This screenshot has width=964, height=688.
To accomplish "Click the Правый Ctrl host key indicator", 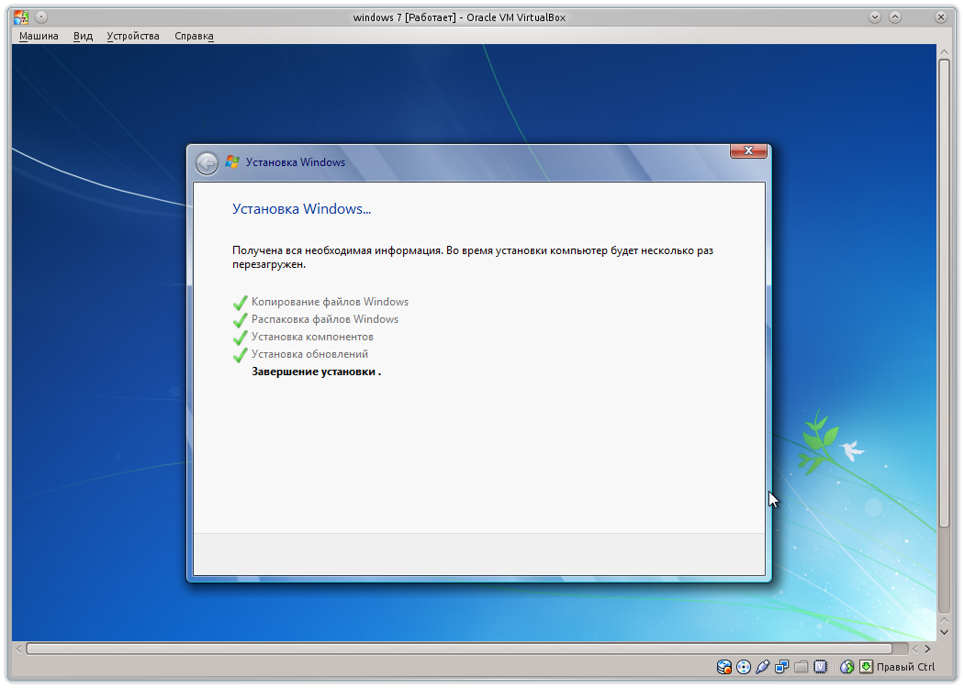I will (904, 667).
